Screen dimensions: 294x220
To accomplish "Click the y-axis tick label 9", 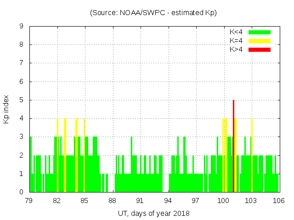I will 22,27.
